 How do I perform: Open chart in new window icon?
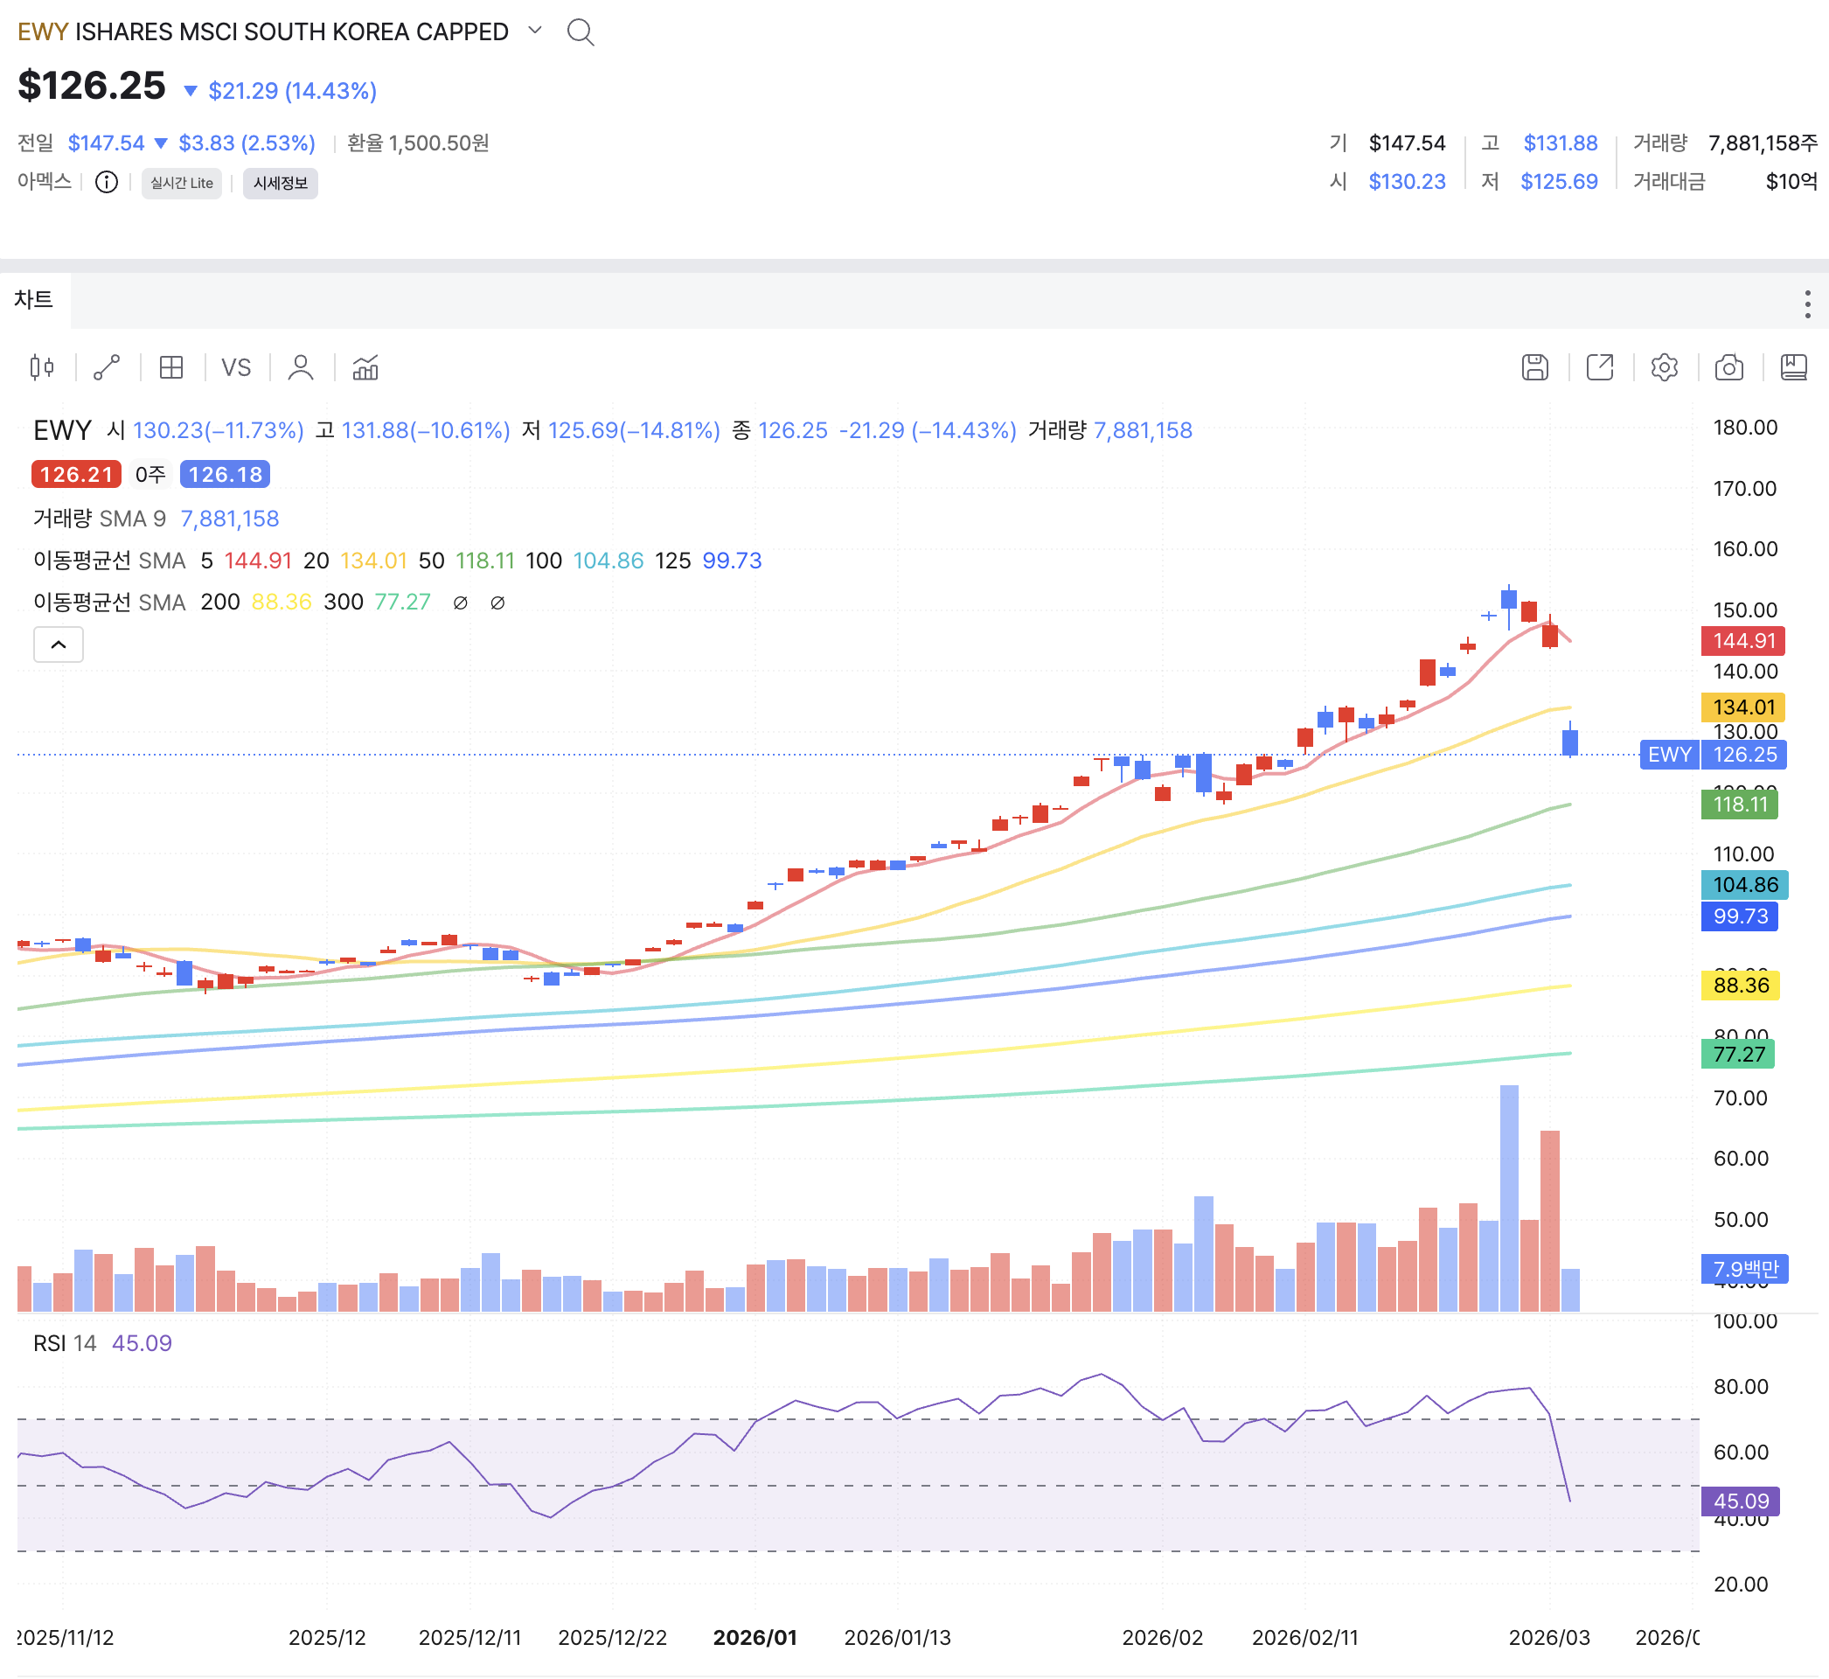[x=1599, y=368]
